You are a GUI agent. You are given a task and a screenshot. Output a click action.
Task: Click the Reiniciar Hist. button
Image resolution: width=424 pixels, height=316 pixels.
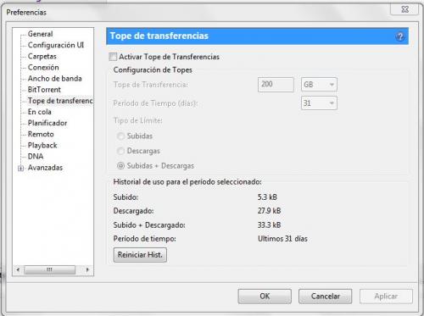tap(140, 255)
